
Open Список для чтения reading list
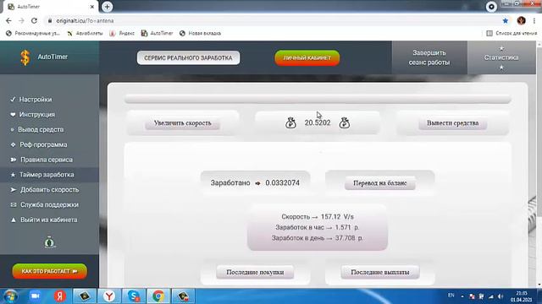[x=512, y=34]
